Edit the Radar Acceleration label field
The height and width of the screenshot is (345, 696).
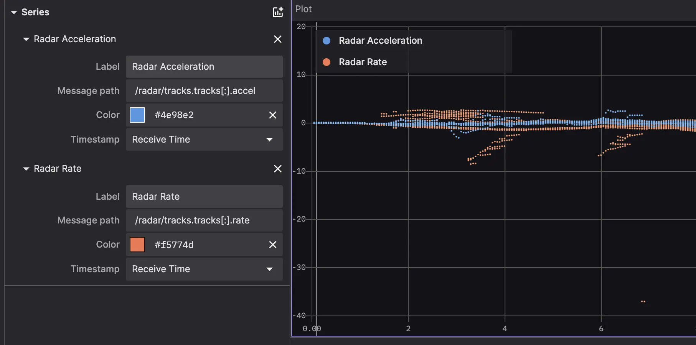pos(204,67)
